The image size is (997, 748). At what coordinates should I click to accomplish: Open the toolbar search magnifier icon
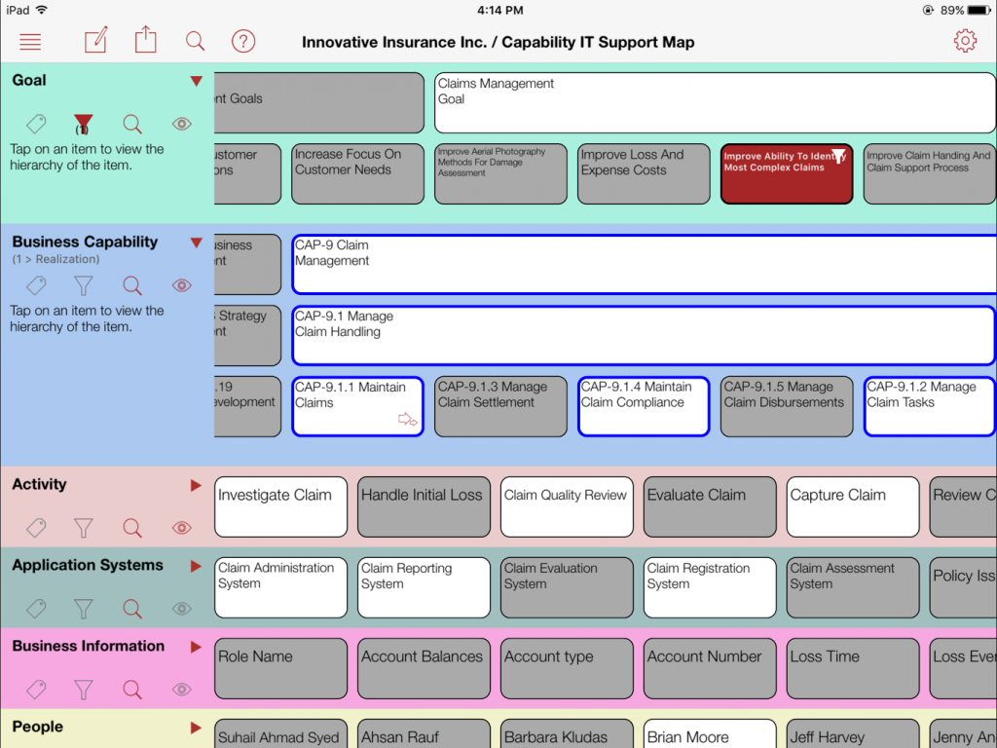pos(195,41)
